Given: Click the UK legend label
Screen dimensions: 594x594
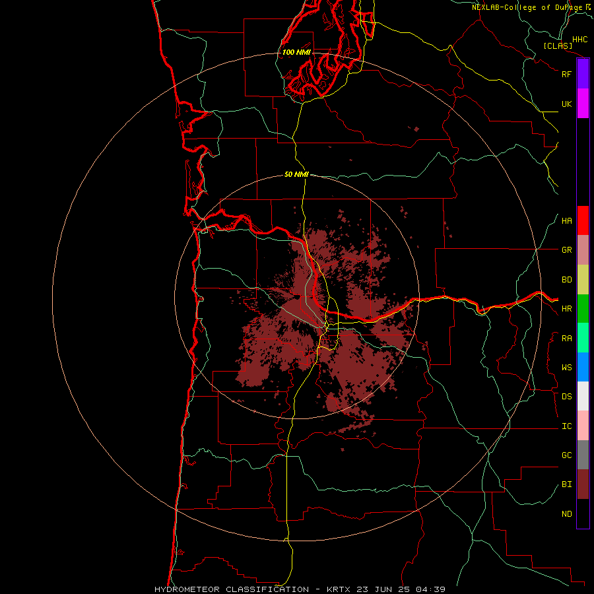Looking at the screenshot, I should coord(566,104).
